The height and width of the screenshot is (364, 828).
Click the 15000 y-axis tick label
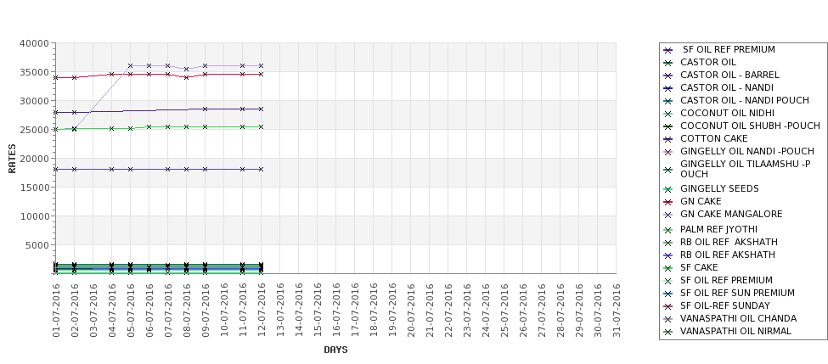tap(34, 188)
